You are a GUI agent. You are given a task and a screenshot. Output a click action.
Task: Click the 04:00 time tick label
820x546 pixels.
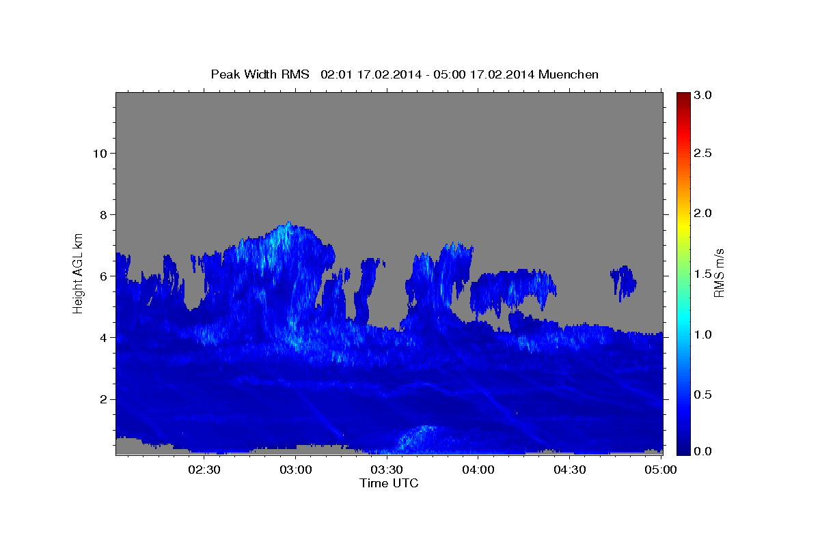coord(478,470)
